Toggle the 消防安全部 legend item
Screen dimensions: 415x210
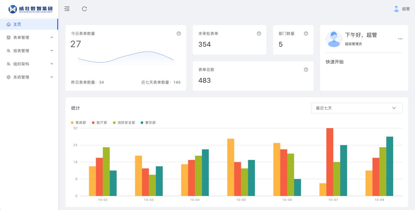pos(124,123)
